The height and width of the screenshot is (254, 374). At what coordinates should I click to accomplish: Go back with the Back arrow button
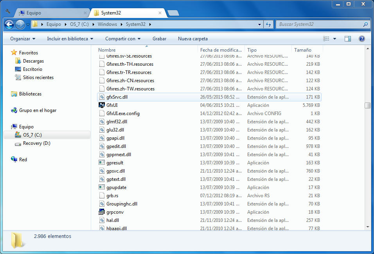click(x=9, y=24)
